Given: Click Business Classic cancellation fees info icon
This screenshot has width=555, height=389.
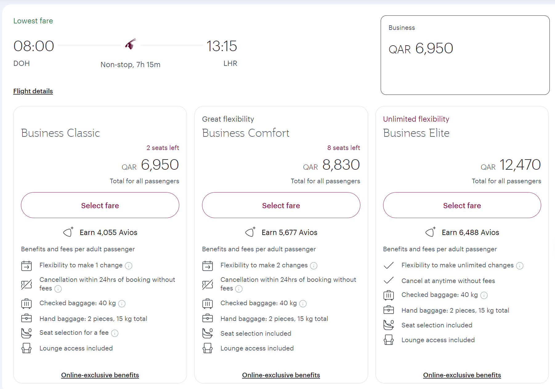Looking at the screenshot, I should tap(58, 289).
